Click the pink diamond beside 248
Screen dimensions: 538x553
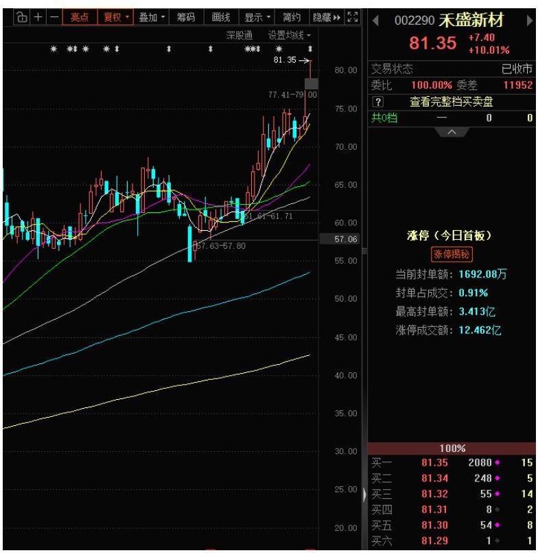tap(497, 478)
